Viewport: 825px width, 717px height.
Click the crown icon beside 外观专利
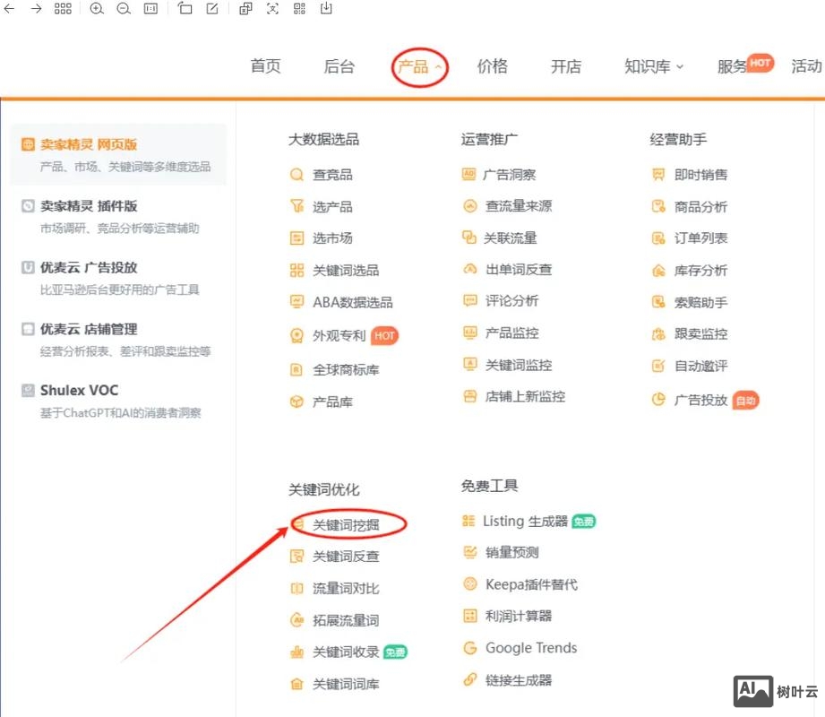tap(296, 334)
